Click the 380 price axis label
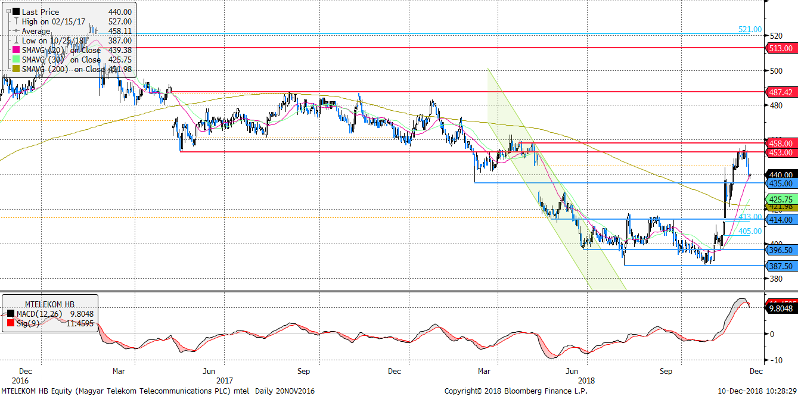This screenshot has width=798, height=396. pyautogui.click(x=776, y=278)
